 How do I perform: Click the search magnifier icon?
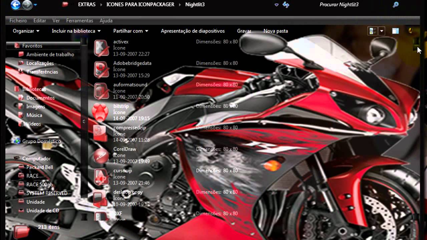396,5
